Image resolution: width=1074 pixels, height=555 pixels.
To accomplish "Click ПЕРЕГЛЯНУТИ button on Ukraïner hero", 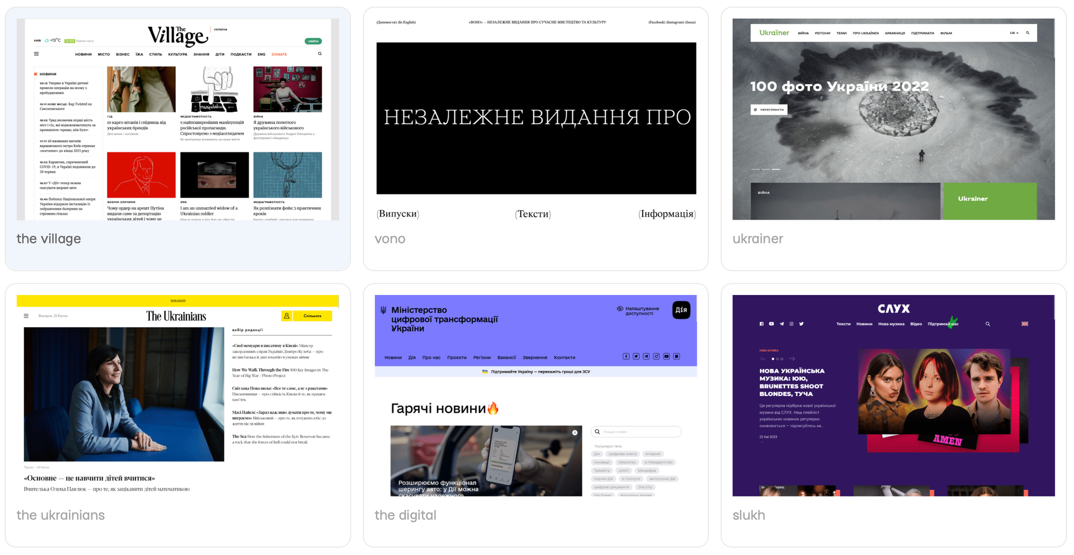I will coord(769,110).
